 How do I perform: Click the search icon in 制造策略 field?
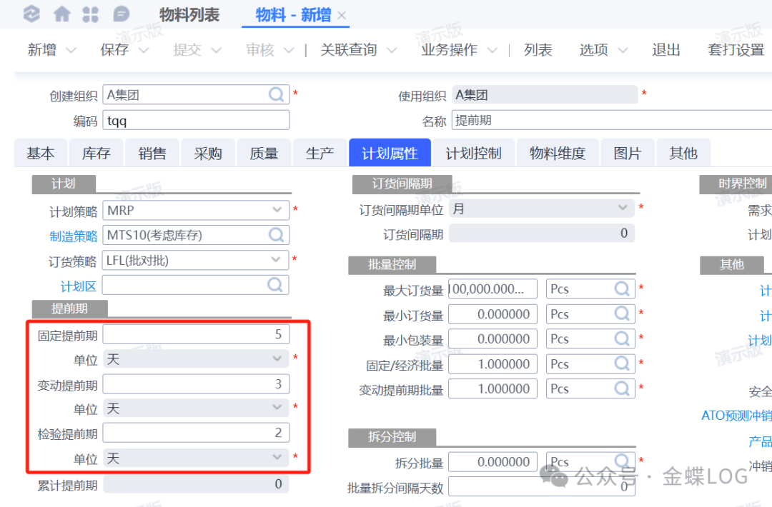(x=276, y=235)
